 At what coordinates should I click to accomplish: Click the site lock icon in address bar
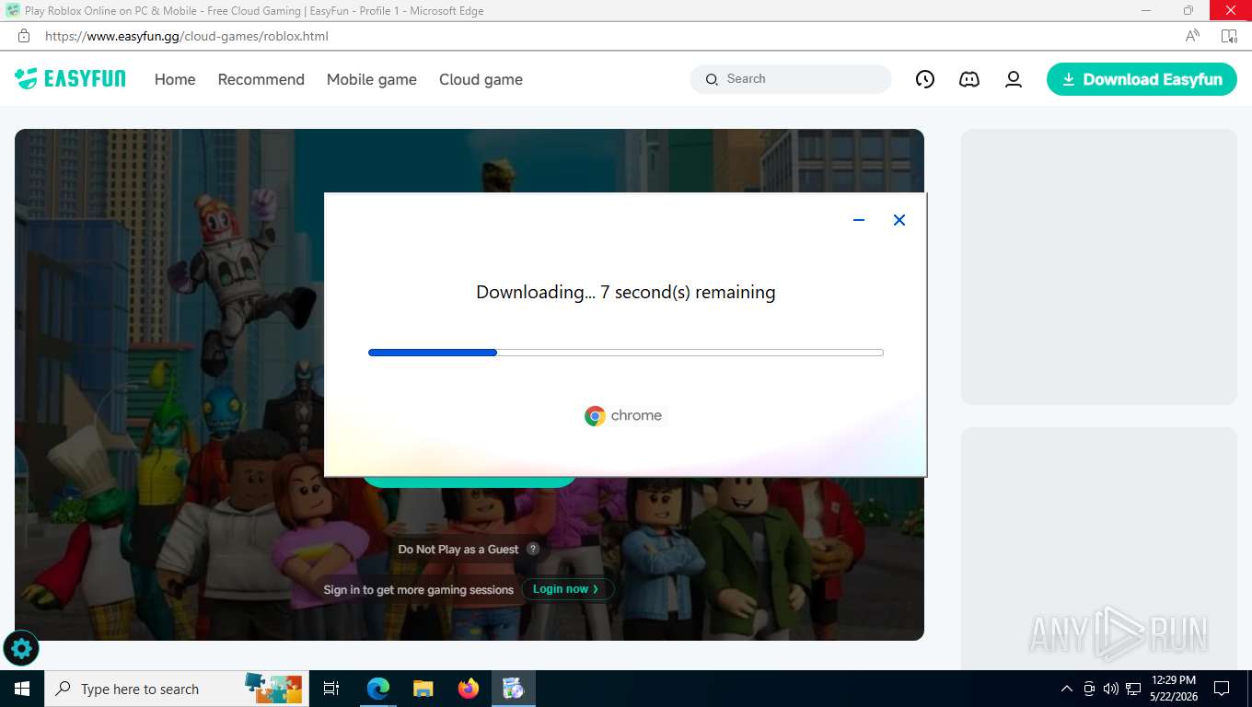pyautogui.click(x=24, y=36)
